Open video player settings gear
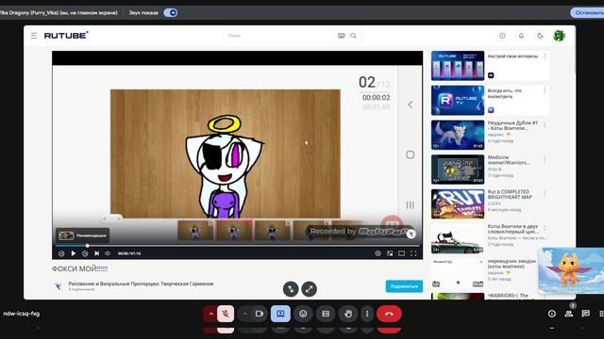This screenshot has width=604, height=339. [x=377, y=253]
